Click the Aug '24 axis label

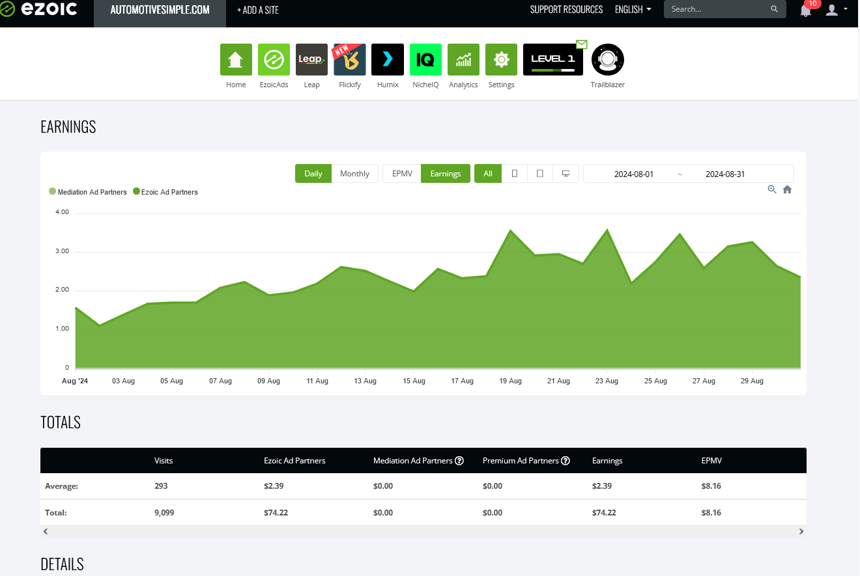point(75,381)
